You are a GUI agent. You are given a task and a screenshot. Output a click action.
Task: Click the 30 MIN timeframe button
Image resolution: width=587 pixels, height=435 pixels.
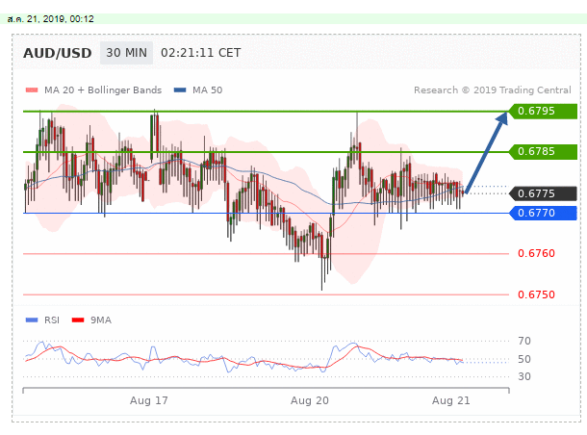126,53
